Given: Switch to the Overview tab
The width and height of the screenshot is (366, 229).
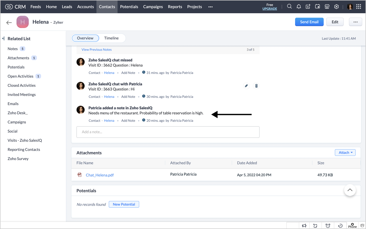Looking at the screenshot, I should coord(85,38).
